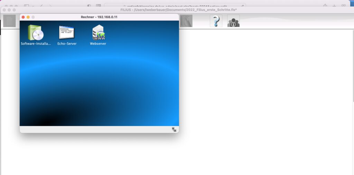Minimize the Rechner 192.168.0.11 window

(28, 17)
